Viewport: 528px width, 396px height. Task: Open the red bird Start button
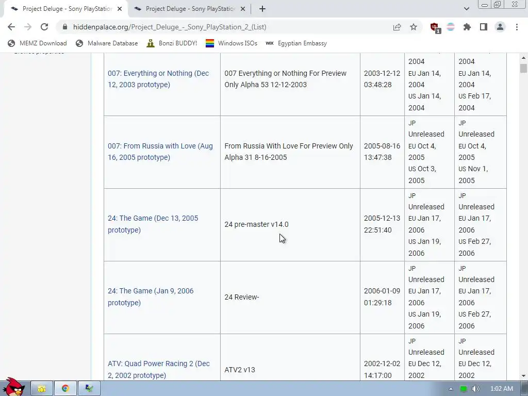pos(13,387)
